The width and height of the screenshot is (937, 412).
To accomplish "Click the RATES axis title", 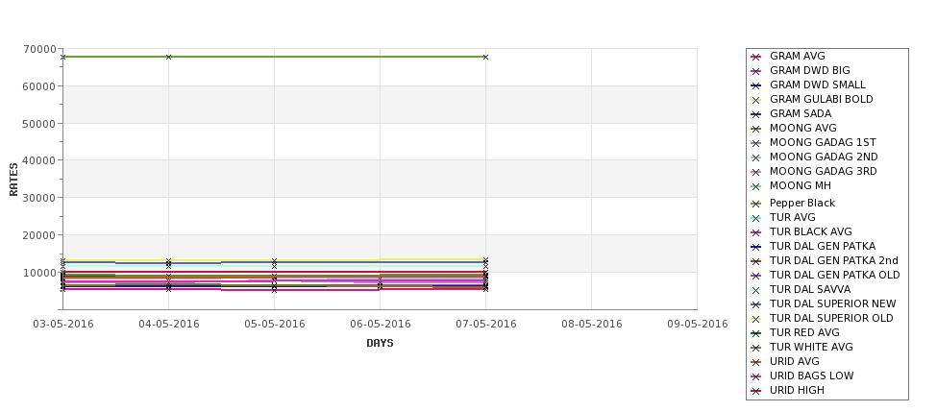I will pyautogui.click(x=13, y=180).
